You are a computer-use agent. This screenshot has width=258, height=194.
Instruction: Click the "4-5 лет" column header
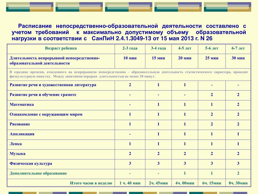(185, 48)
